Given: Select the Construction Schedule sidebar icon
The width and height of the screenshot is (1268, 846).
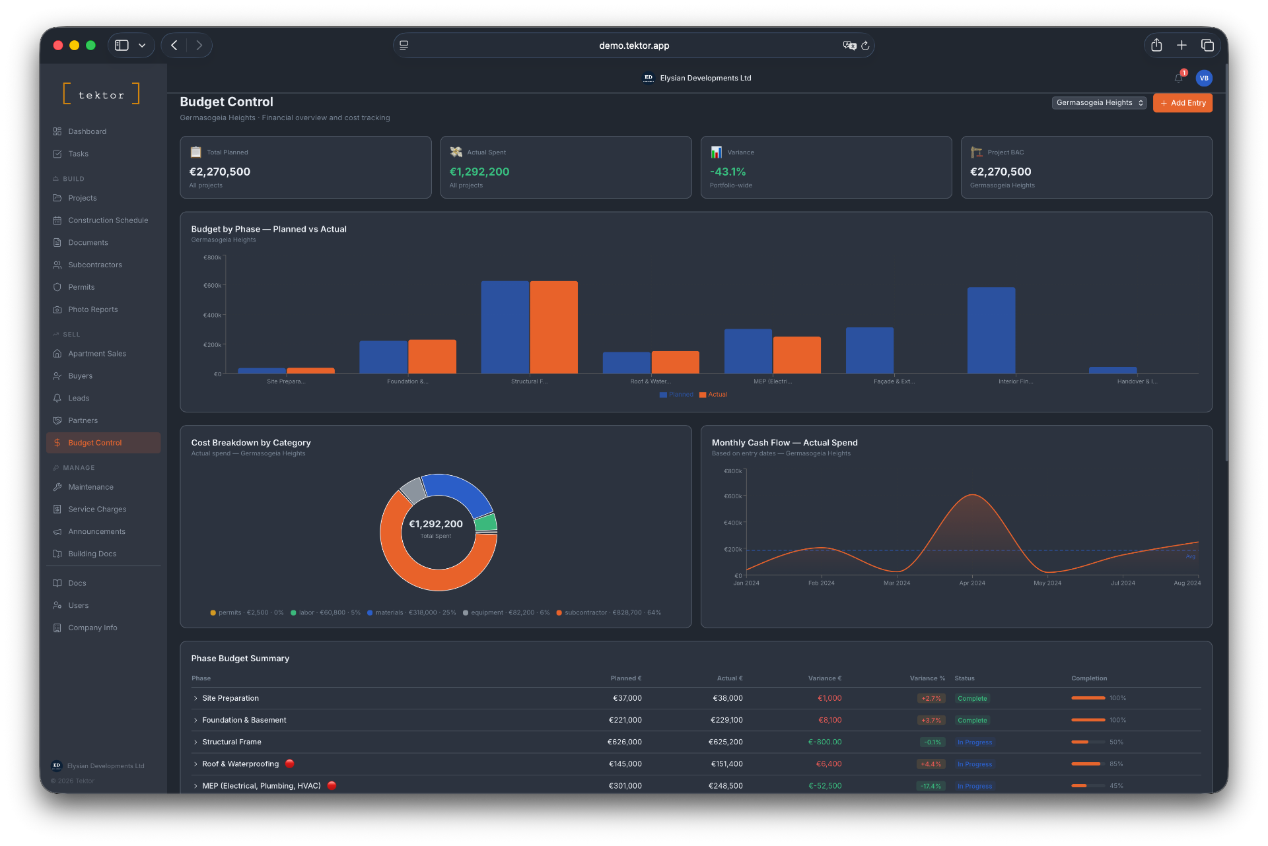Looking at the screenshot, I should (58, 220).
